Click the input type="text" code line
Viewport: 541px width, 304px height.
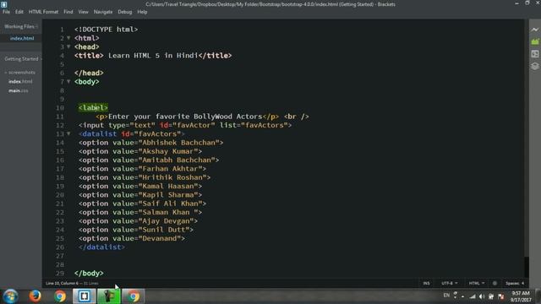point(185,125)
